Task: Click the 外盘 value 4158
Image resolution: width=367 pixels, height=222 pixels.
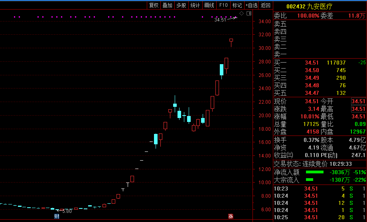Action: point(313,132)
